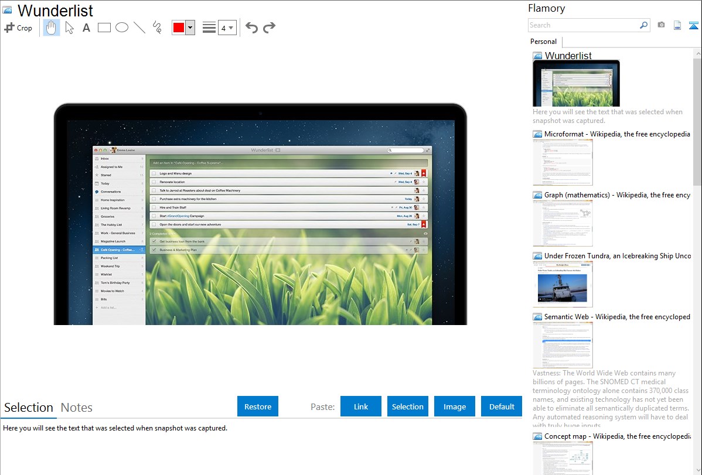Paste as Image button

[x=454, y=406]
